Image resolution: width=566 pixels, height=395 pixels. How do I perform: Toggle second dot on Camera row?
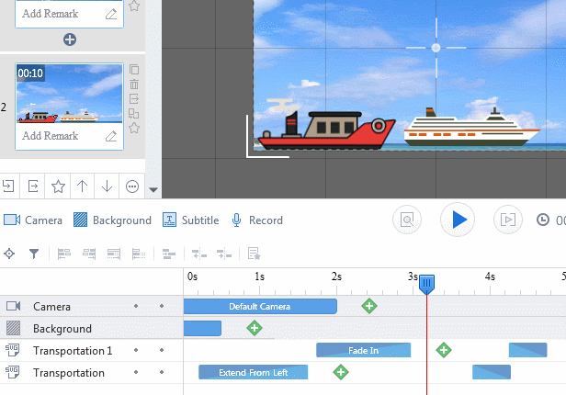pos(162,307)
